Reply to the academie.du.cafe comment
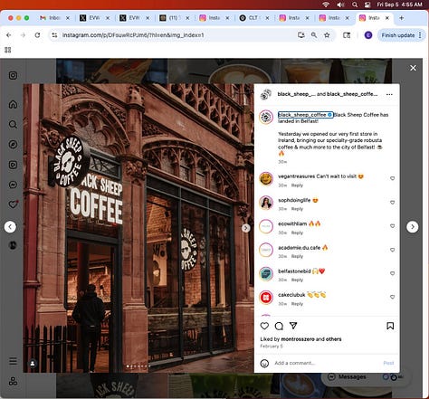Image resolution: width=429 pixels, height=399 pixels. (297, 256)
